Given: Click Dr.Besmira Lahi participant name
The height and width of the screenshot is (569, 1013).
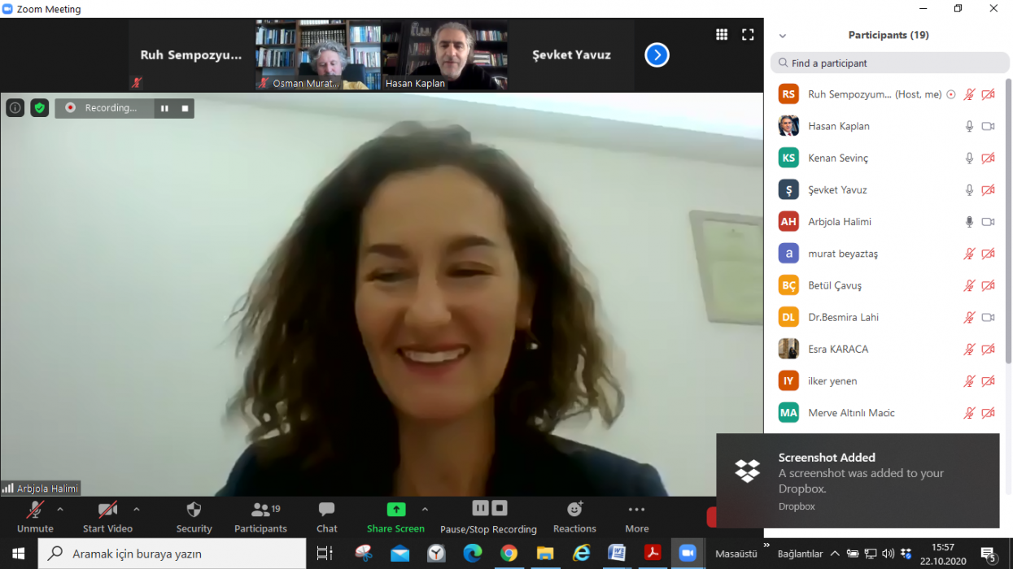Looking at the screenshot, I should click(x=843, y=317).
